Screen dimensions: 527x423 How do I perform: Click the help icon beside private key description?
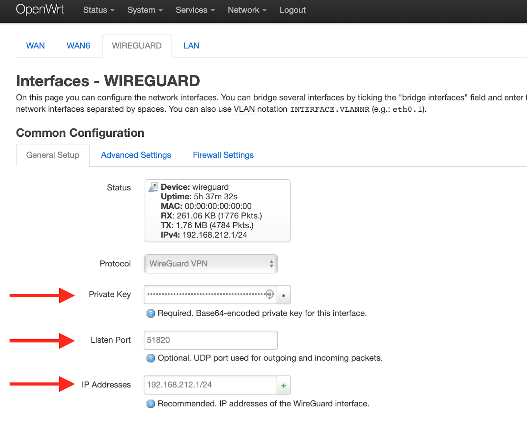(x=150, y=313)
